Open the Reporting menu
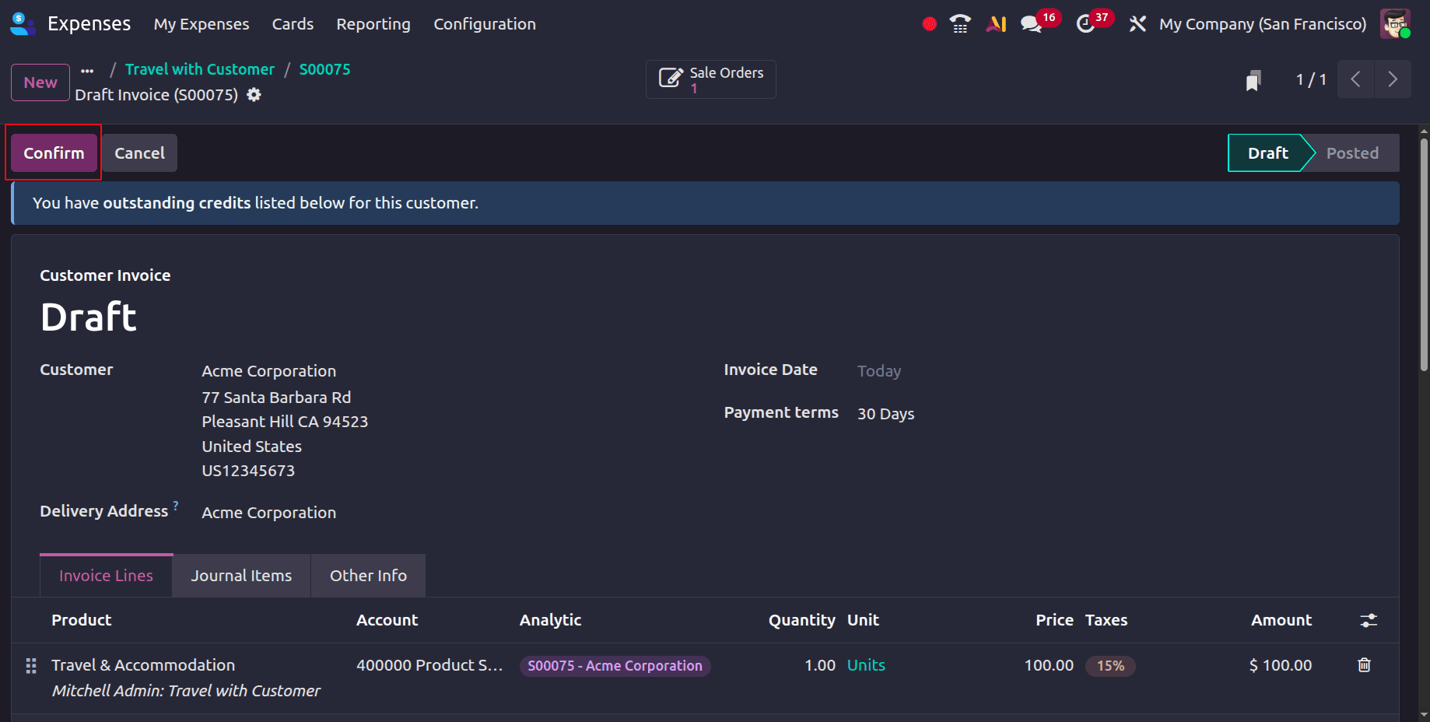This screenshot has width=1430, height=722. [x=373, y=24]
